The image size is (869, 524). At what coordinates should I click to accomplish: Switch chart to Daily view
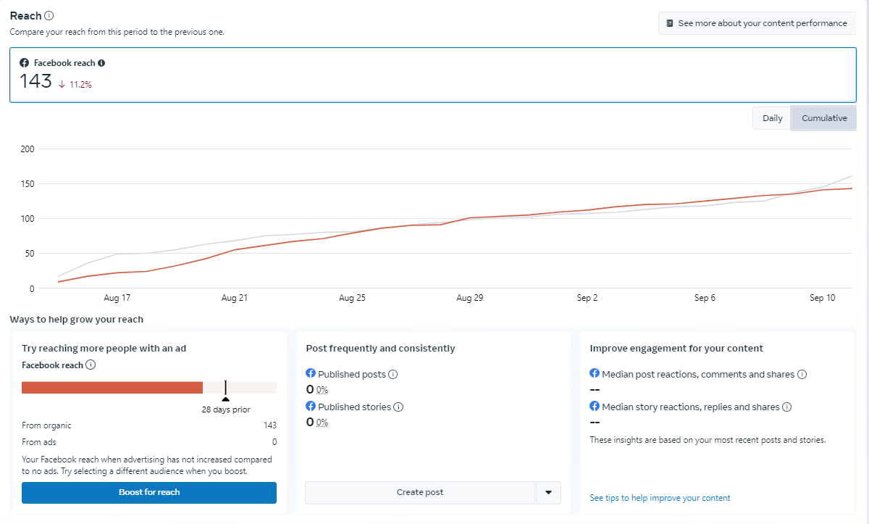(x=772, y=118)
